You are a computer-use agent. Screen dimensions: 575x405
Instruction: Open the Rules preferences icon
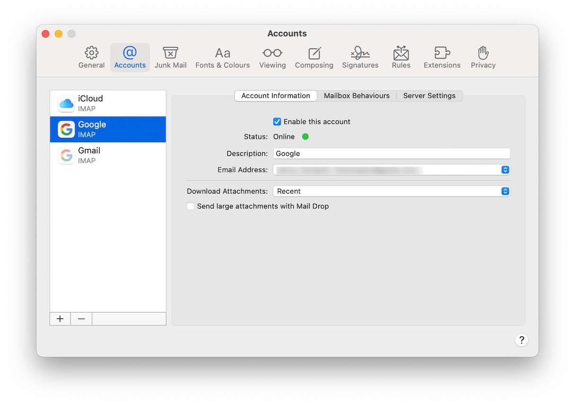pyautogui.click(x=401, y=56)
